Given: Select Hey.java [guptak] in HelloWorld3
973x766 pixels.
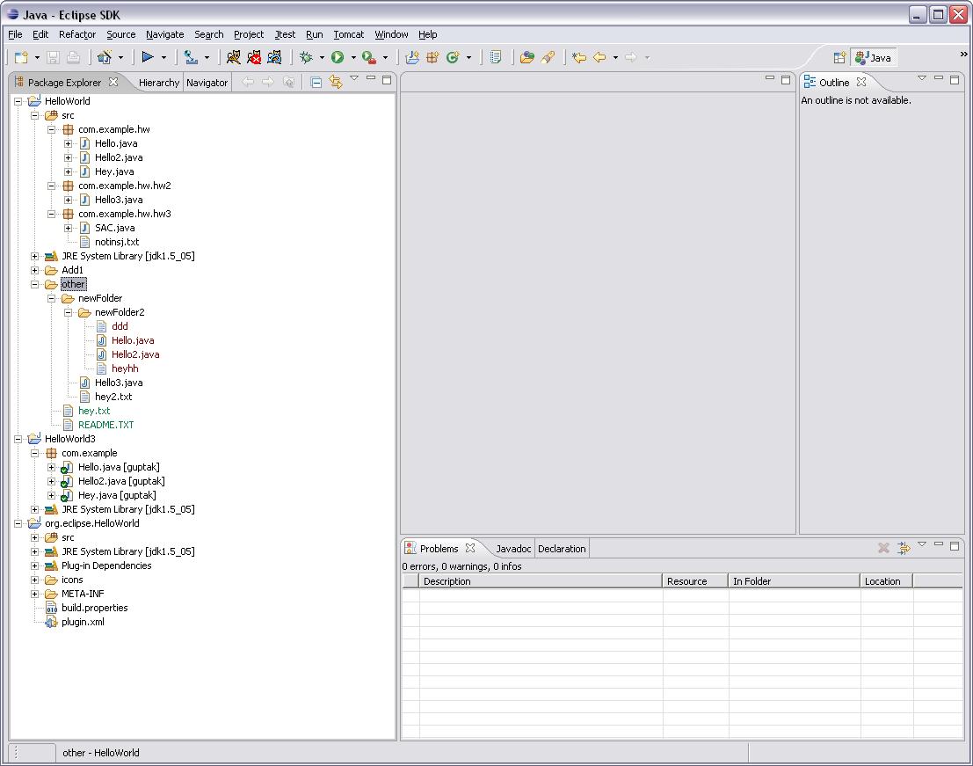Looking at the screenshot, I should pos(117,495).
